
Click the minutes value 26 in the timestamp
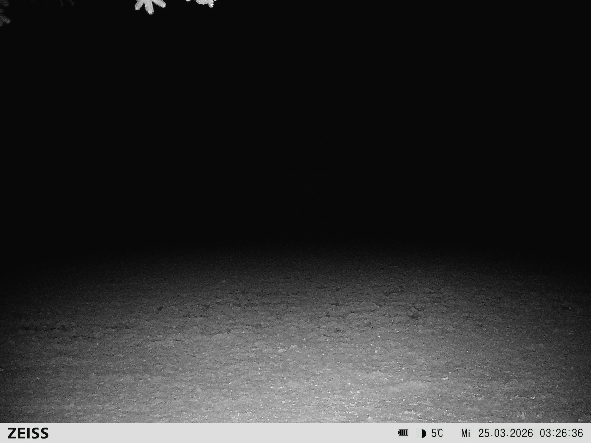[x=561, y=433]
